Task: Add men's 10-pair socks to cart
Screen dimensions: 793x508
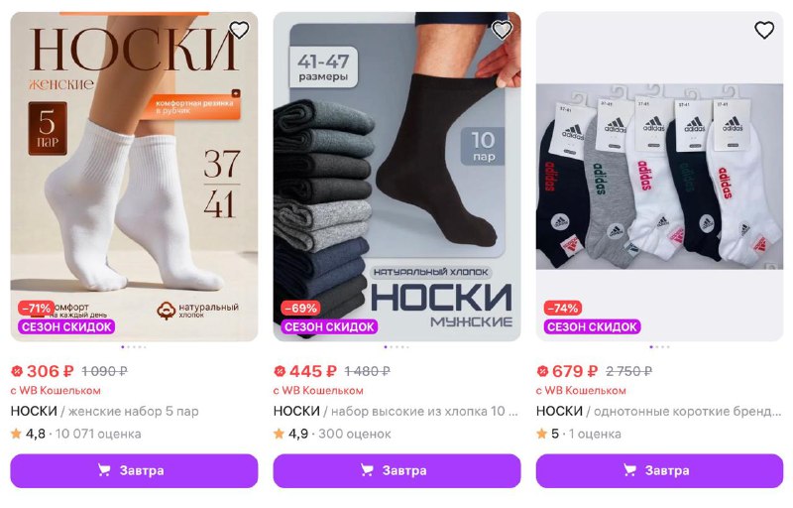Action: (x=397, y=470)
